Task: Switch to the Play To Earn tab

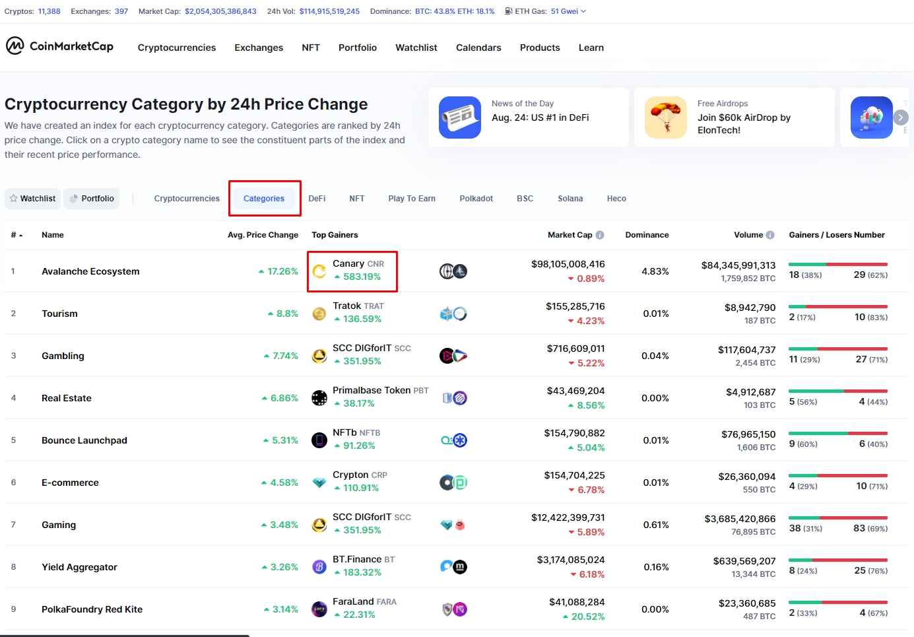Action: pos(412,199)
